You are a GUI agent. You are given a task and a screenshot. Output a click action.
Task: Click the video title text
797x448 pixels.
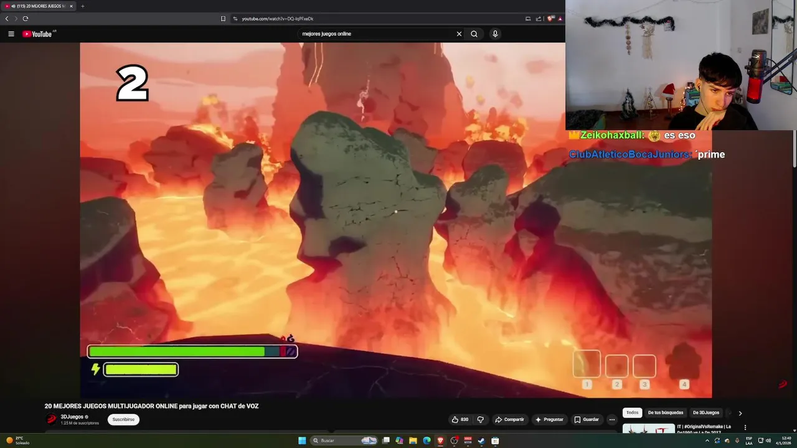coord(151,406)
